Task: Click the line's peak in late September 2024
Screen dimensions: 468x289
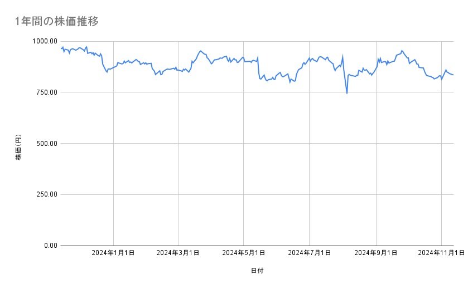Action: (x=402, y=51)
